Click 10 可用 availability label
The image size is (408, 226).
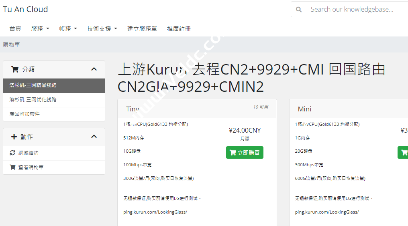[261, 107]
